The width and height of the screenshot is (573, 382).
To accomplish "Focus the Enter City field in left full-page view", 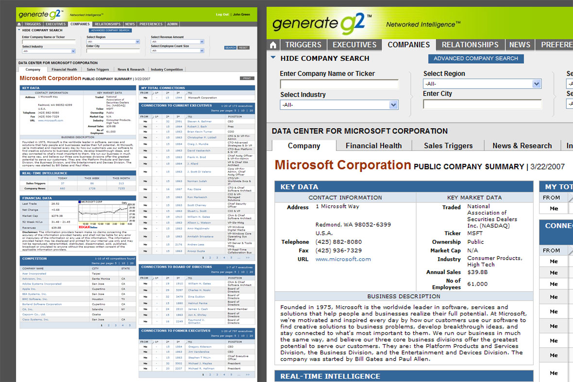I will click(113, 51).
